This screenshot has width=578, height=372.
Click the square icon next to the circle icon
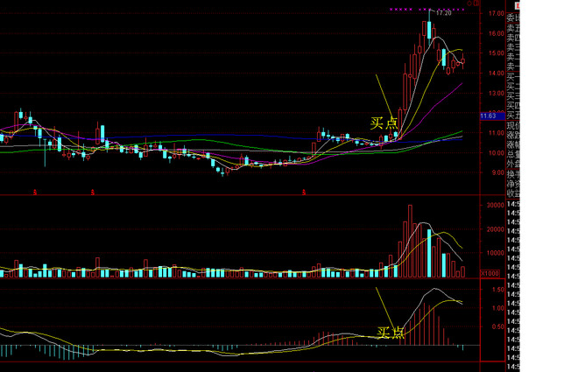tap(476, 4)
